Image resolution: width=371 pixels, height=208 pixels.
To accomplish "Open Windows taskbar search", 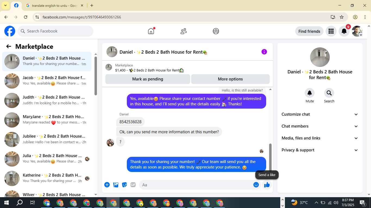I will click(x=20, y=203).
